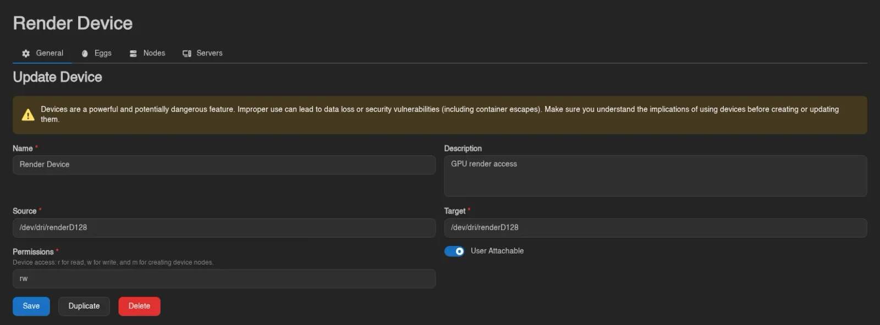Click the 'Device access: r for read' hint
The width and height of the screenshot is (880, 325).
pyautogui.click(x=113, y=262)
